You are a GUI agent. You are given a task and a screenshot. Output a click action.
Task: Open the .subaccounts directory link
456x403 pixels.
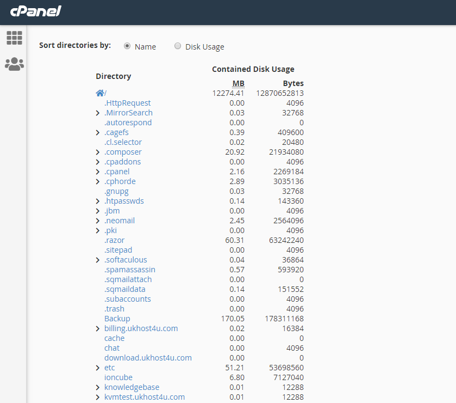coord(127,299)
